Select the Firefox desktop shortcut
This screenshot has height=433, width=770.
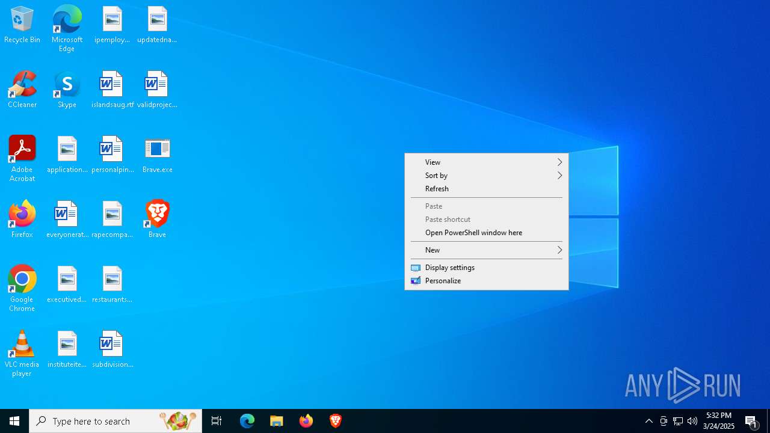coord(22,220)
